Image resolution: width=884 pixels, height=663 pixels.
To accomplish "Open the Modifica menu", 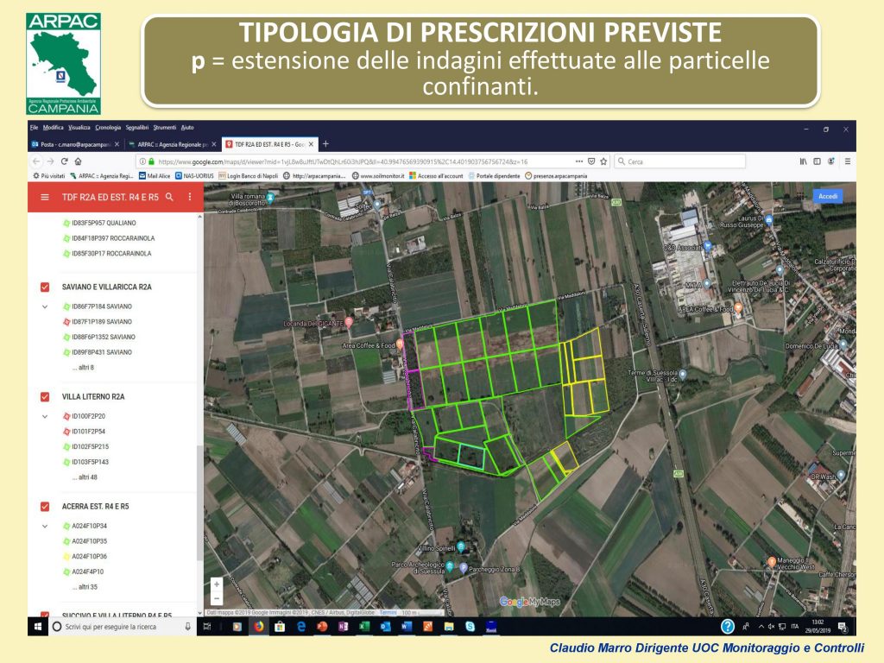I will point(53,128).
